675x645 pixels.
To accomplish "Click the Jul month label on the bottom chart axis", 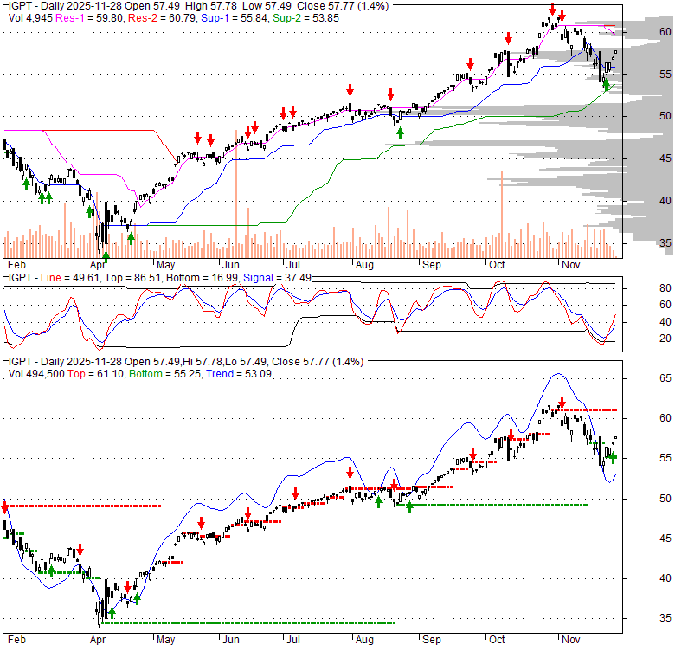I will pyautogui.click(x=294, y=639).
